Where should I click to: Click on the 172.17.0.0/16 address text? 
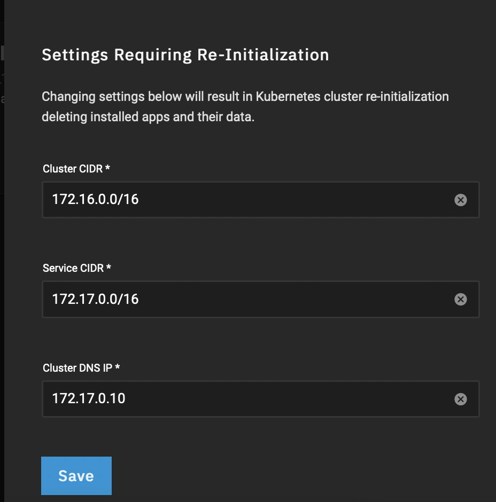95,299
